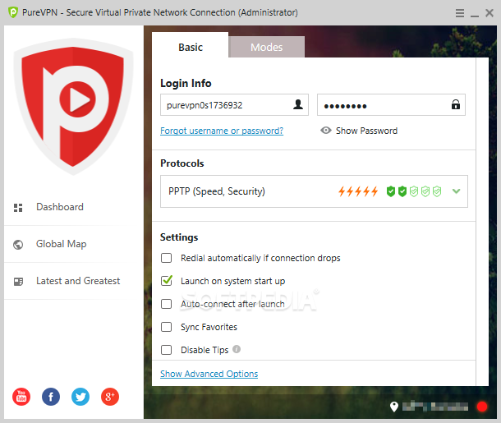The image size is (501, 423).
Task: Click the red connection status indicator
Action: point(482,407)
